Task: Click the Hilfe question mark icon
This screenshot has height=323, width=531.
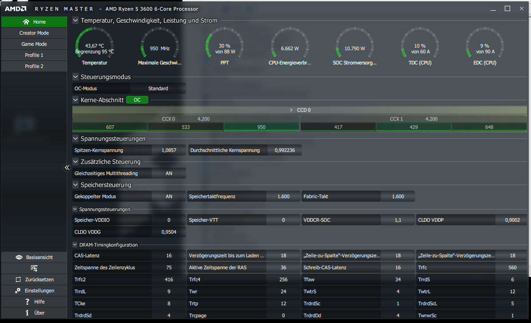Action: point(28,302)
